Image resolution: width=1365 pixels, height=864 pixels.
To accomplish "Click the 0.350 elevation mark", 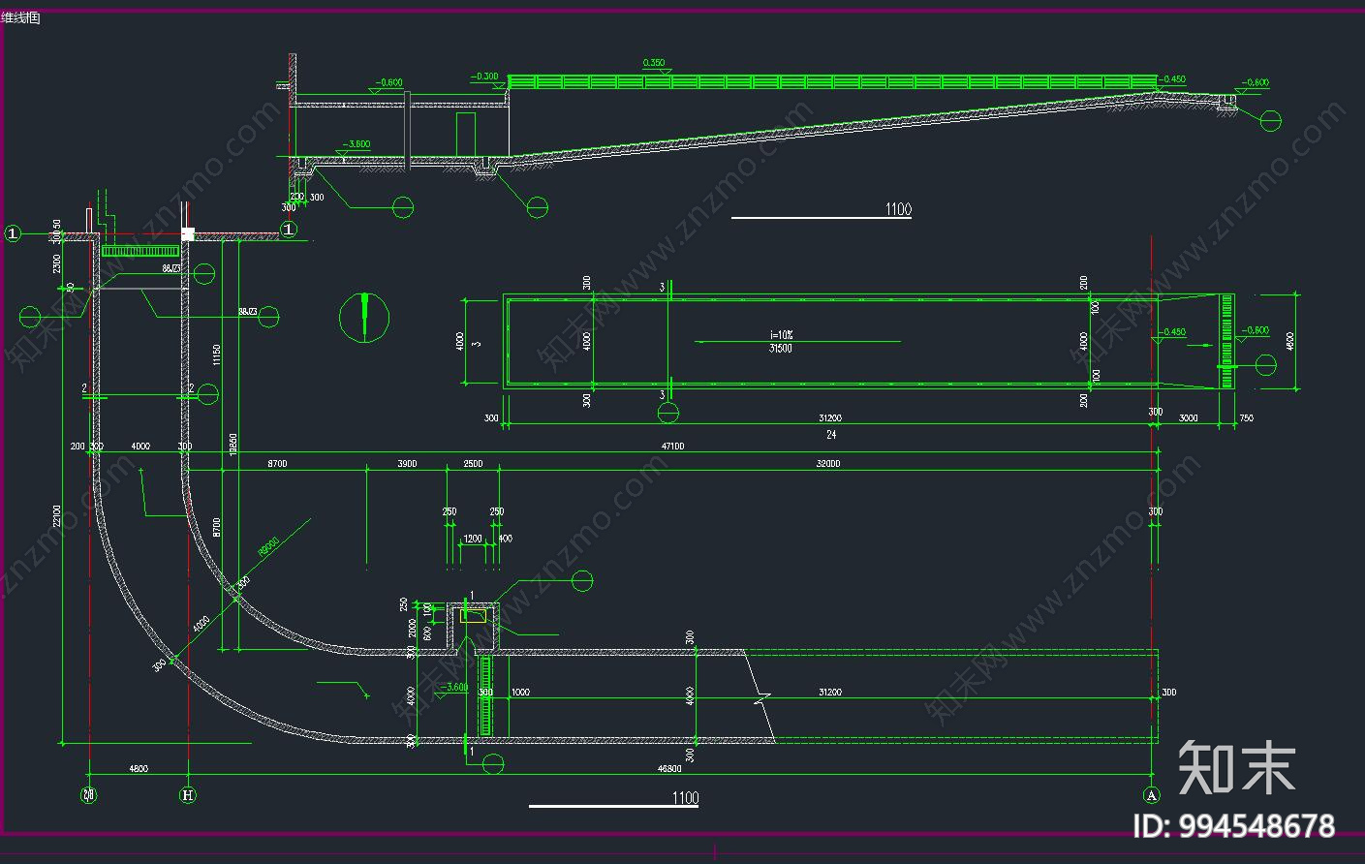I will click(x=655, y=63).
